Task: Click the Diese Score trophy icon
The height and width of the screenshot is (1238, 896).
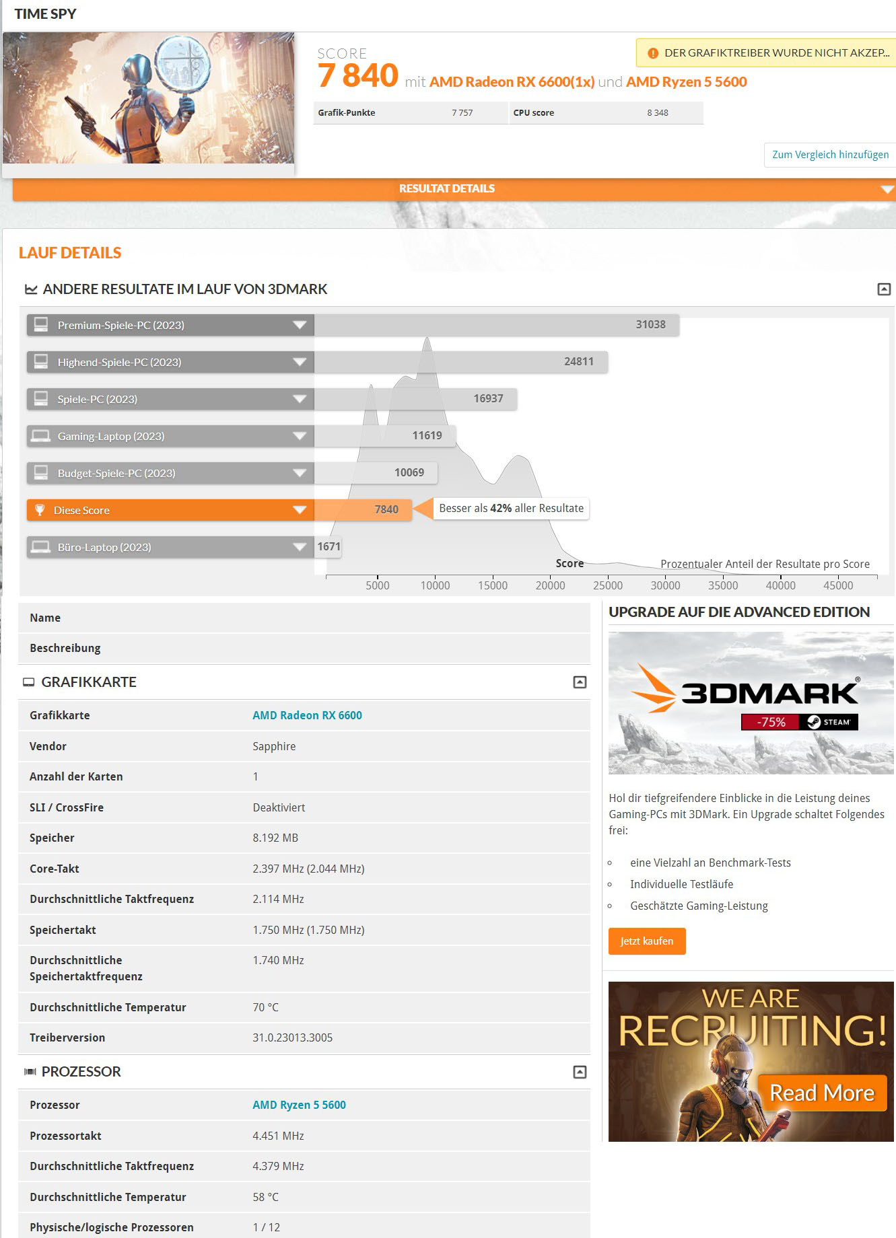Action: click(x=40, y=510)
